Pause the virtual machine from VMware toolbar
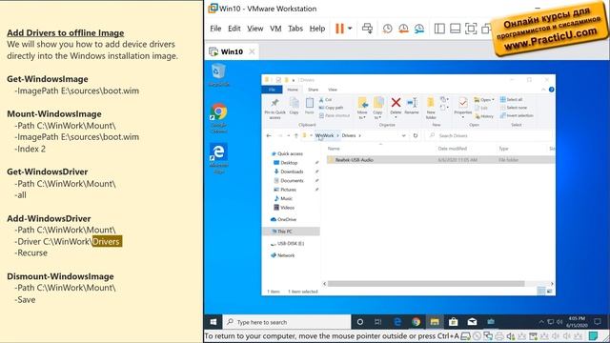 tap(339, 29)
